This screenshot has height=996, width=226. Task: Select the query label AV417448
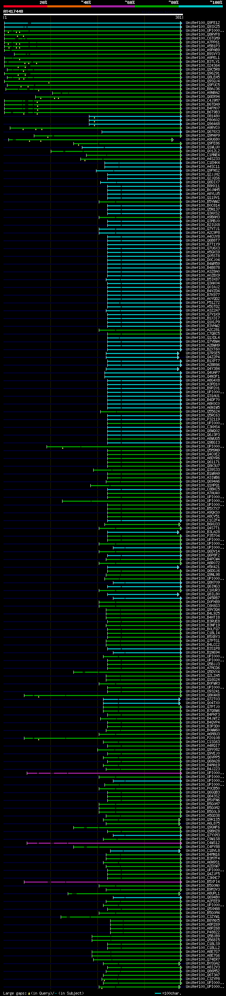[x=13, y=11]
